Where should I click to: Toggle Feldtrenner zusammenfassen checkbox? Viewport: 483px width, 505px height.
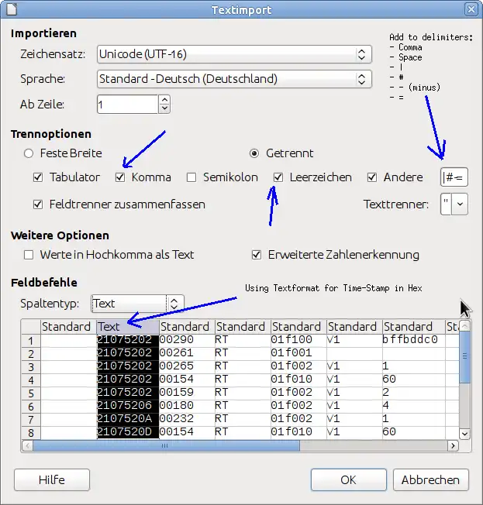coord(38,204)
